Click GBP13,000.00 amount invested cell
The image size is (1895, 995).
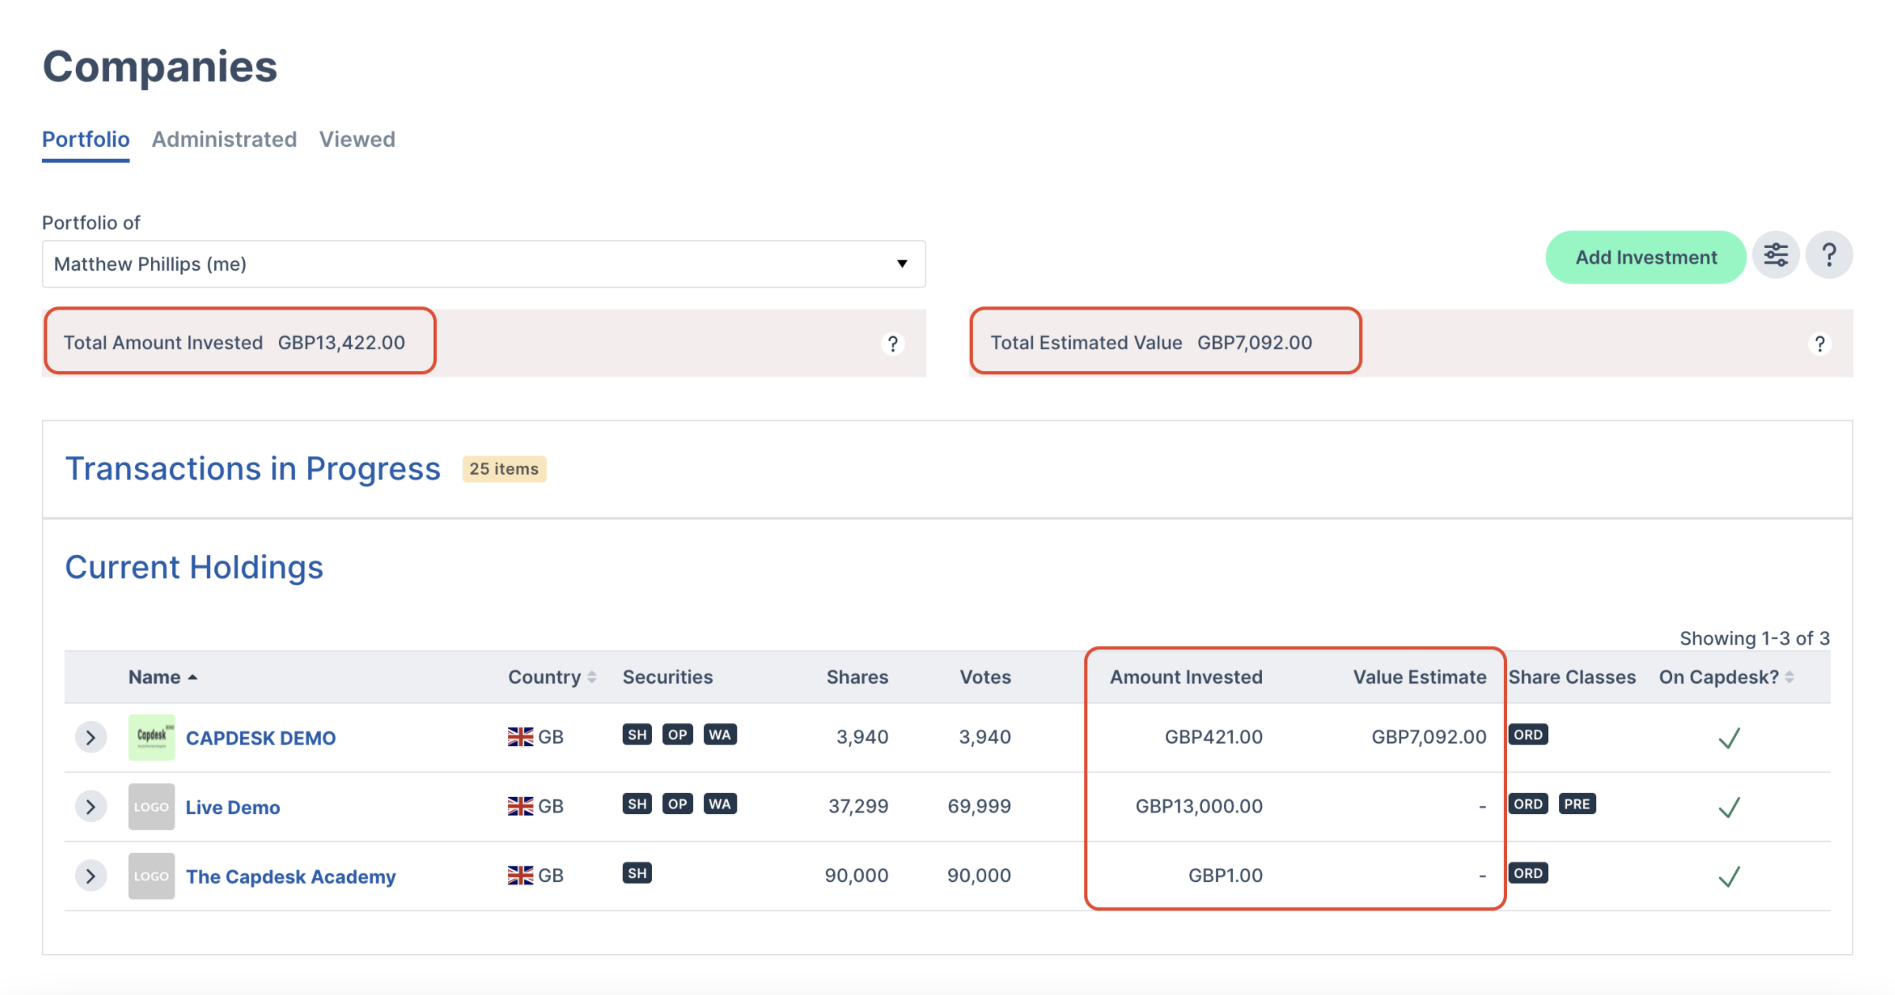coord(1199,806)
